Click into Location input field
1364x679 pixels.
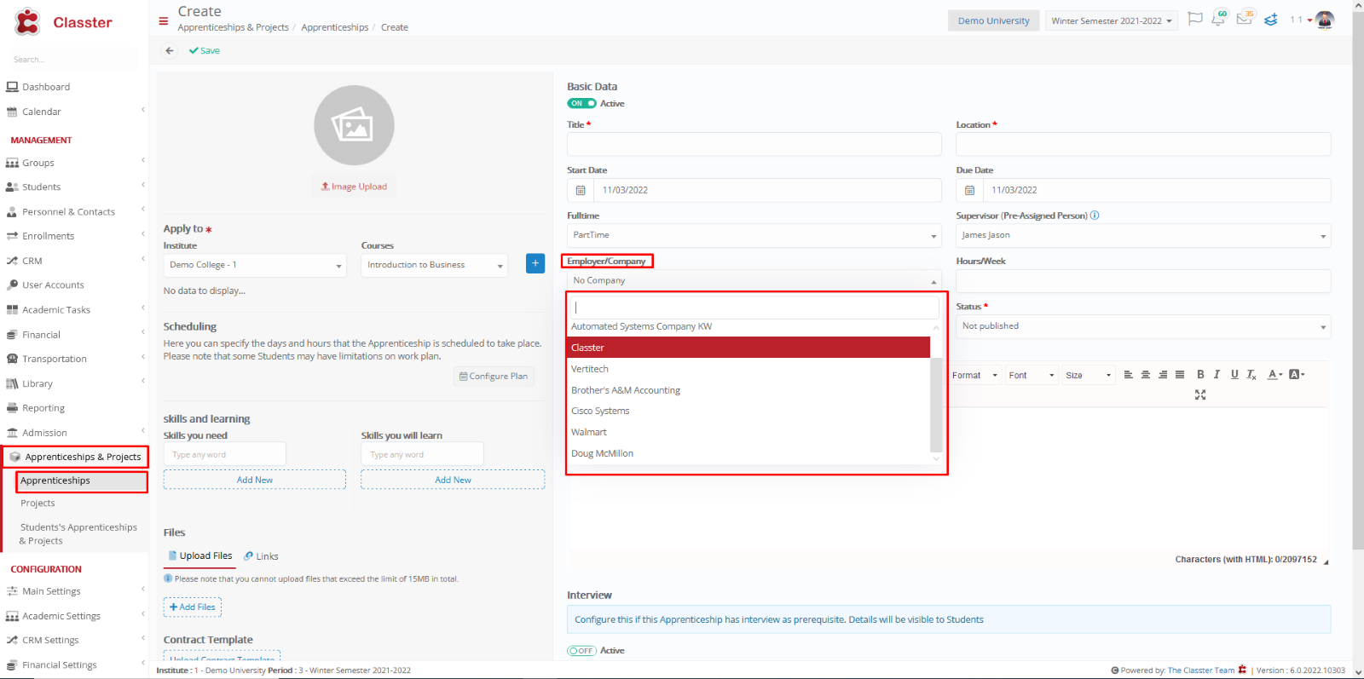pyautogui.click(x=1143, y=144)
